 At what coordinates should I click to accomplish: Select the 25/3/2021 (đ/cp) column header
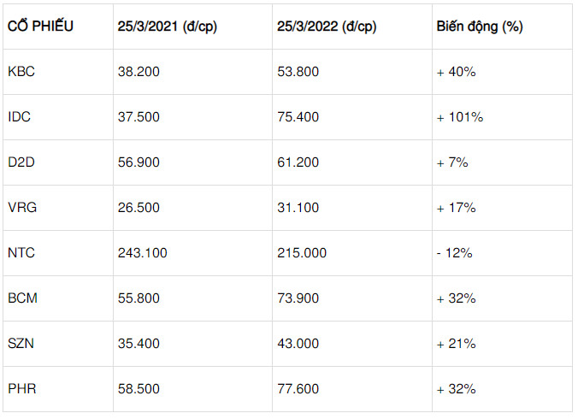click(x=168, y=27)
